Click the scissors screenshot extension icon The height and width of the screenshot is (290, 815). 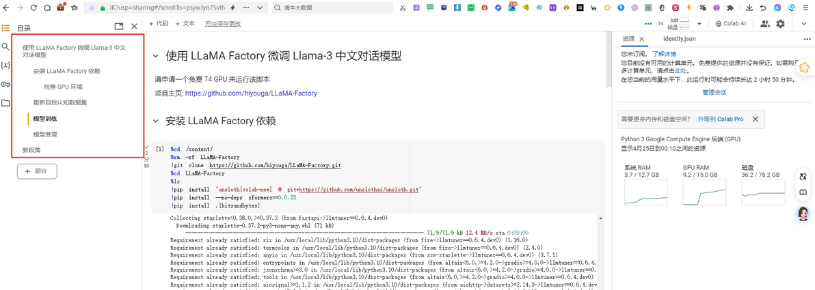[403, 8]
